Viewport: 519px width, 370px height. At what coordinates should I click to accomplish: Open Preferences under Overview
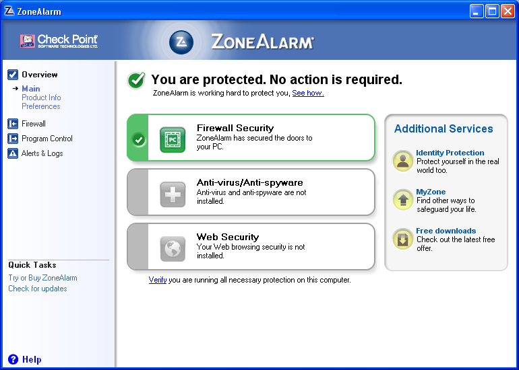tap(41, 106)
